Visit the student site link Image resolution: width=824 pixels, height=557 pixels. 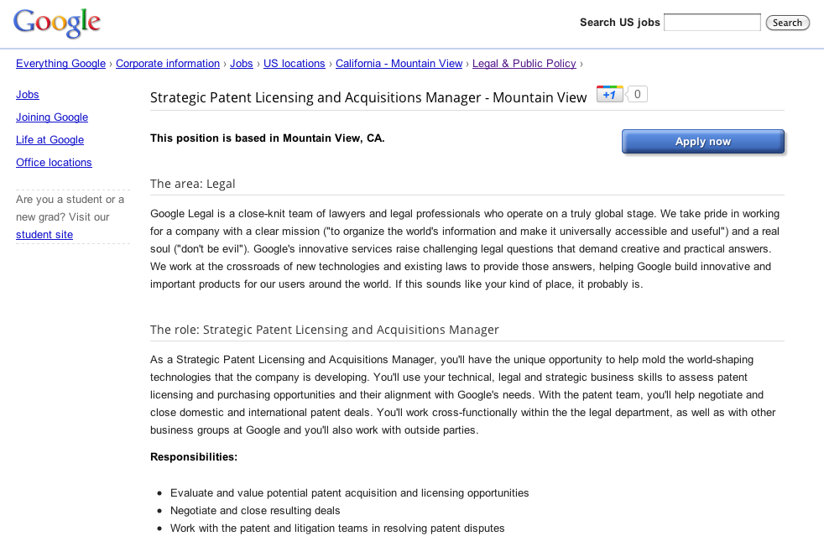(44, 235)
